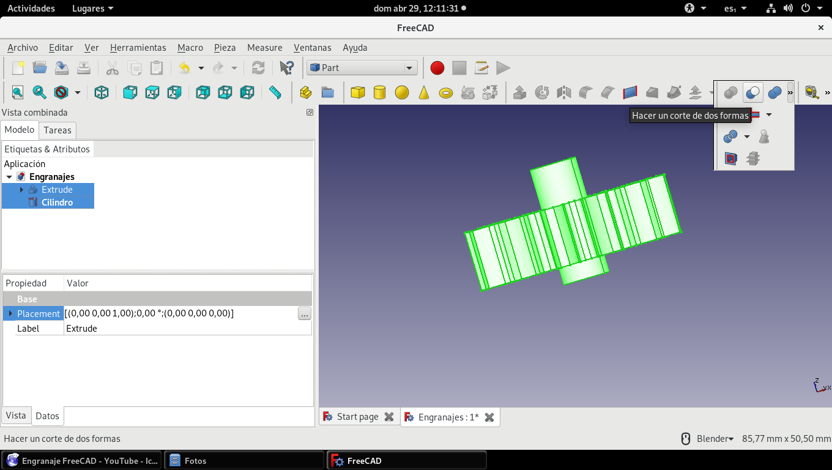The height and width of the screenshot is (470, 832).
Task: Set top view with the cube icon
Action: pyautogui.click(x=152, y=92)
